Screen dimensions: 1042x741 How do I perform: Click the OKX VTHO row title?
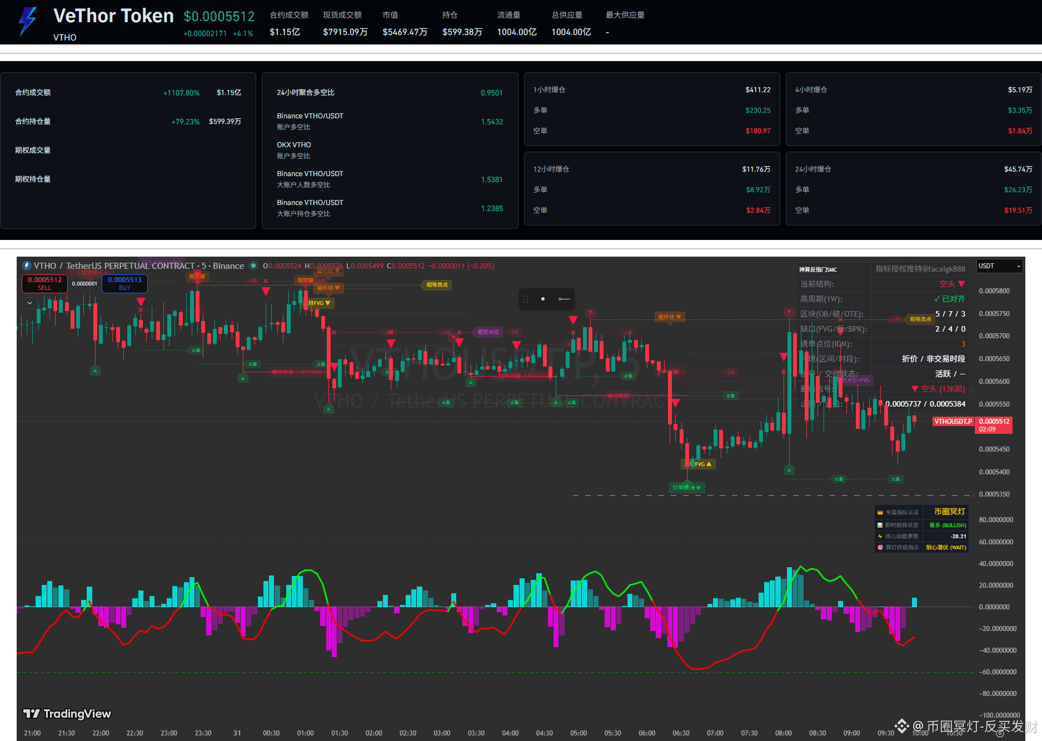[x=294, y=145]
